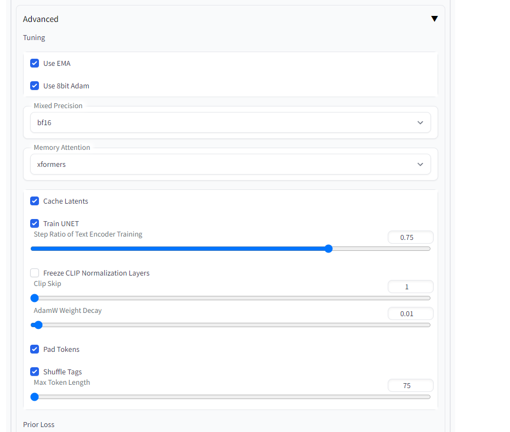Click the Clip Skip number field
510x432 pixels.
point(410,287)
